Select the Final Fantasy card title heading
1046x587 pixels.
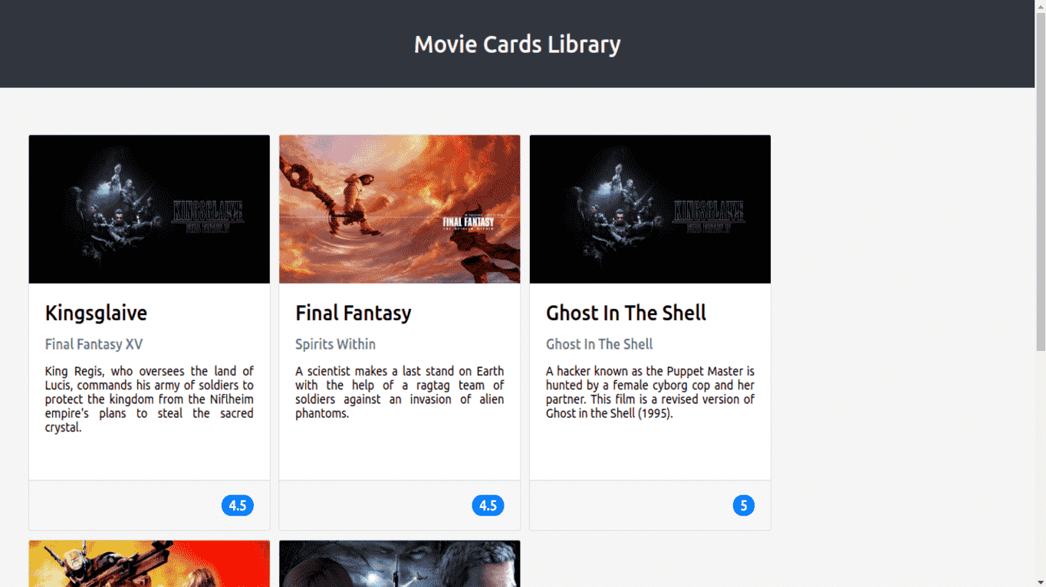[354, 313]
